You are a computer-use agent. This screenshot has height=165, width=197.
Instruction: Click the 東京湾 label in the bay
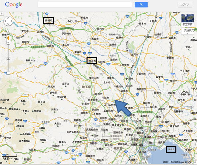click(x=171, y=149)
